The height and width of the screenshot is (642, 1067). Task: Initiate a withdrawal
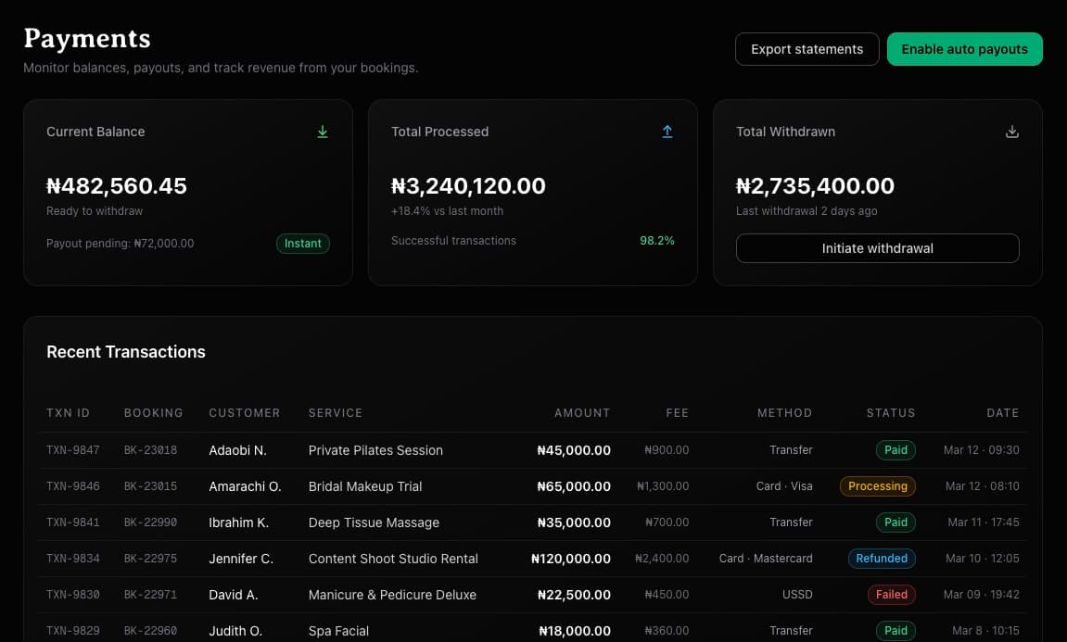tap(877, 248)
